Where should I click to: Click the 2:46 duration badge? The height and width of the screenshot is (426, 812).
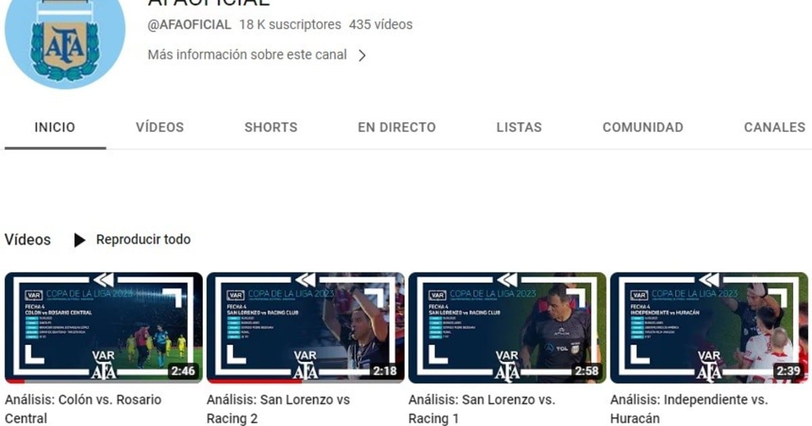(183, 371)
